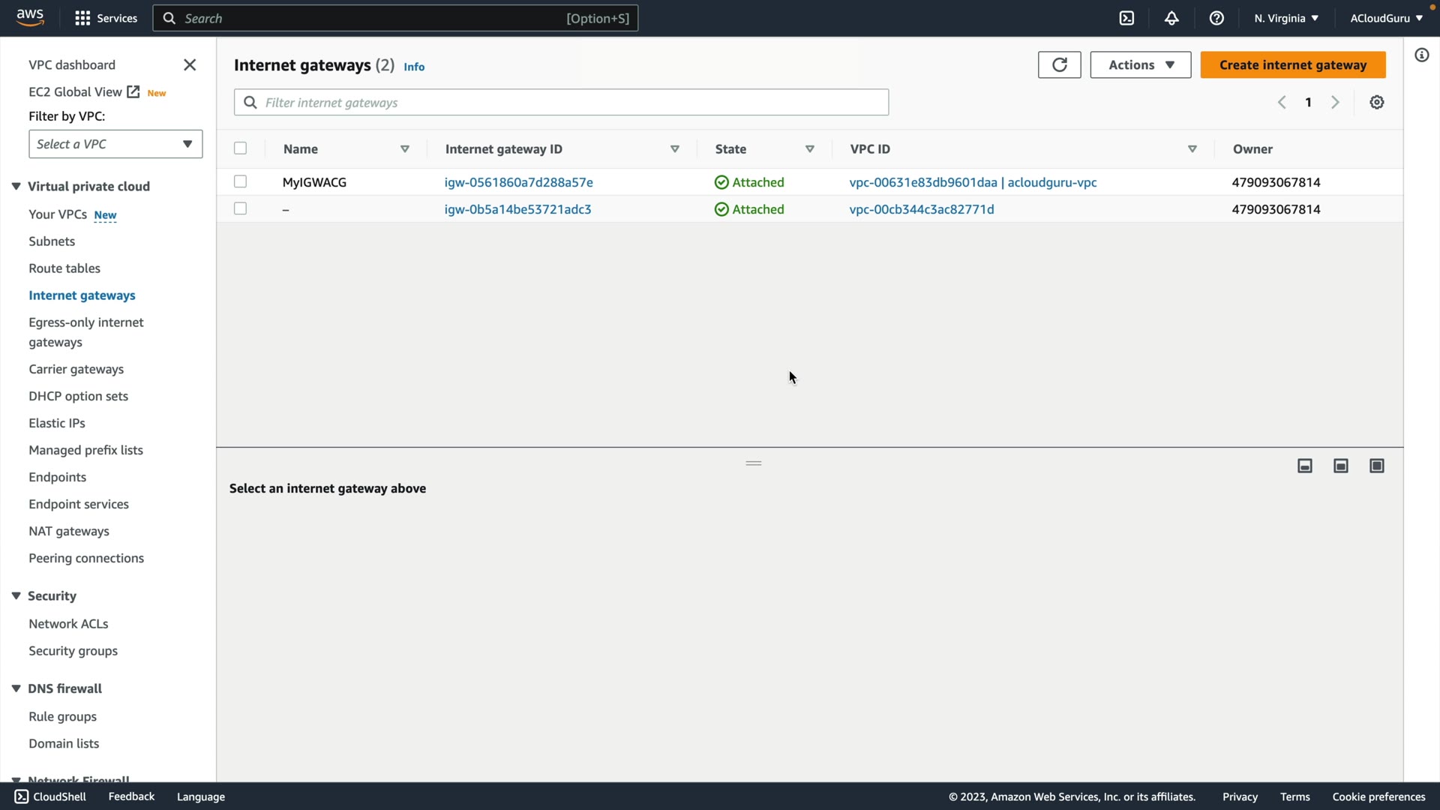Open the info panel side icon
The height and width of the screenshot is (810, 1440).
point(1421,55)
